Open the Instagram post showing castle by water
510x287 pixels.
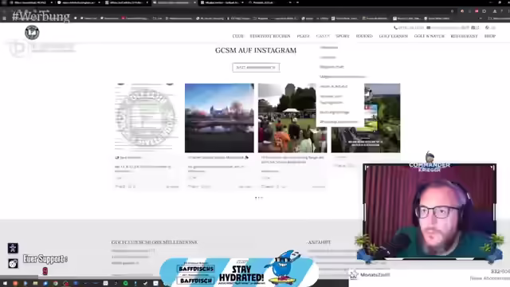tap(219, 118)
